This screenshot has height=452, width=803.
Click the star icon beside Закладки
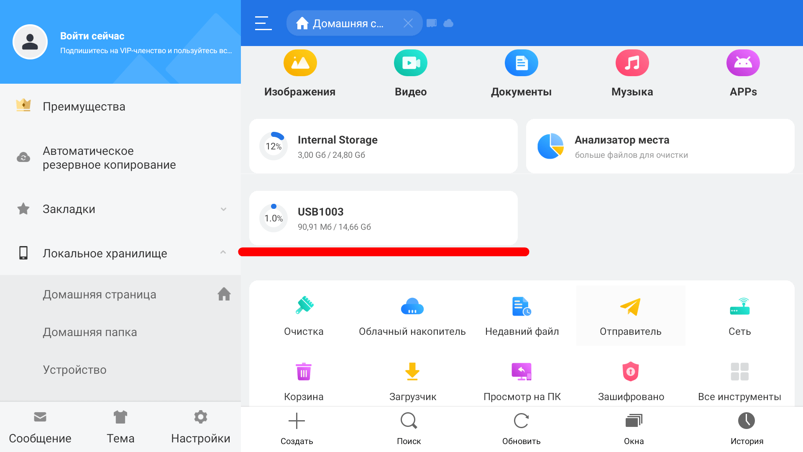point(23,209)
